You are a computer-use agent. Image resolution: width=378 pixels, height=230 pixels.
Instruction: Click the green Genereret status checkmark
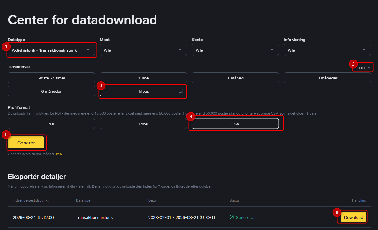tap(232, 217)
